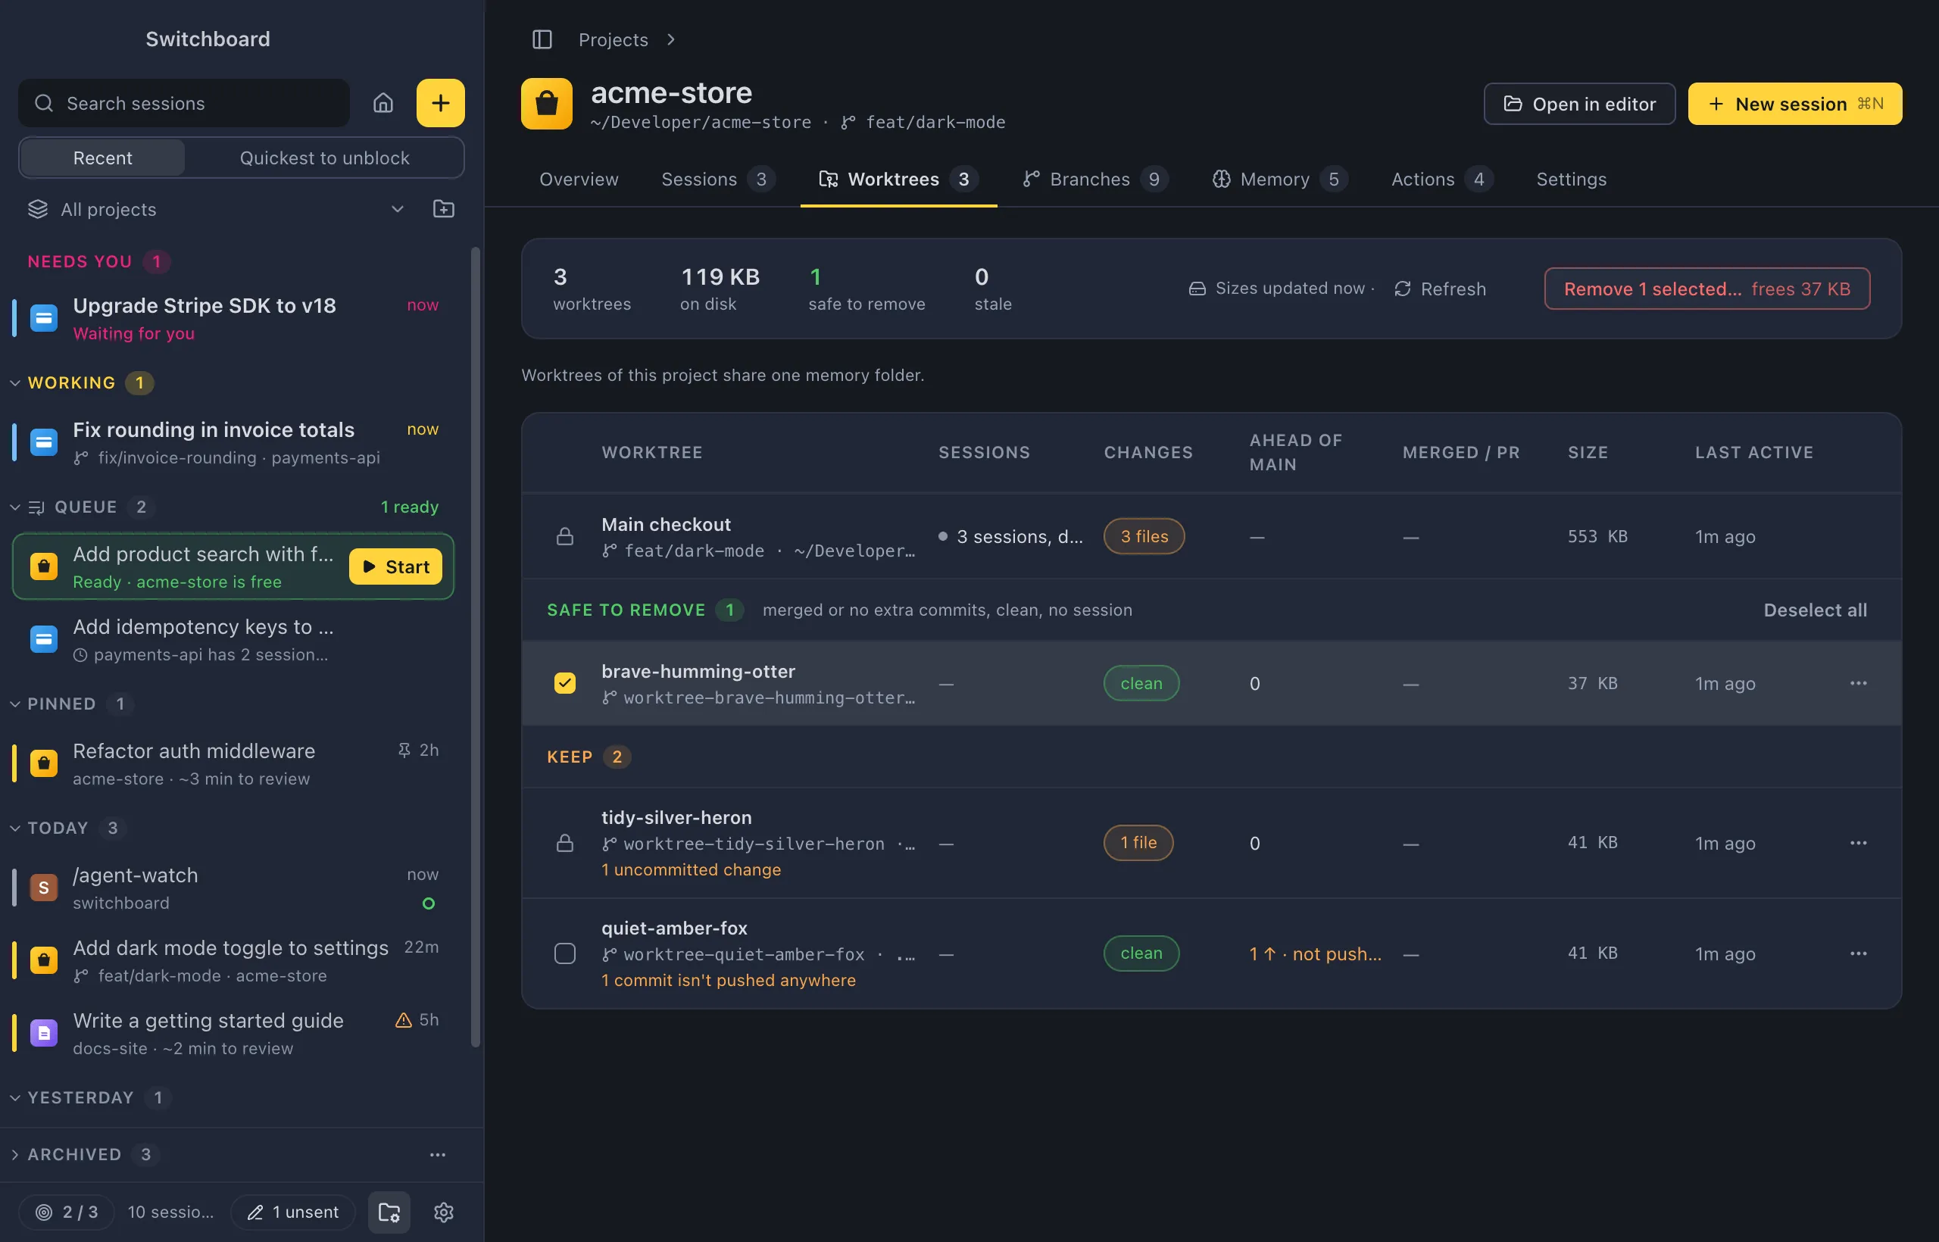Toggle the sidebar panel icon beside Projects
Viewport: 1939px width, 1242px height.
click(542, 39)
